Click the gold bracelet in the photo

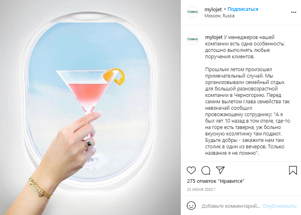[x=40, y=188]
